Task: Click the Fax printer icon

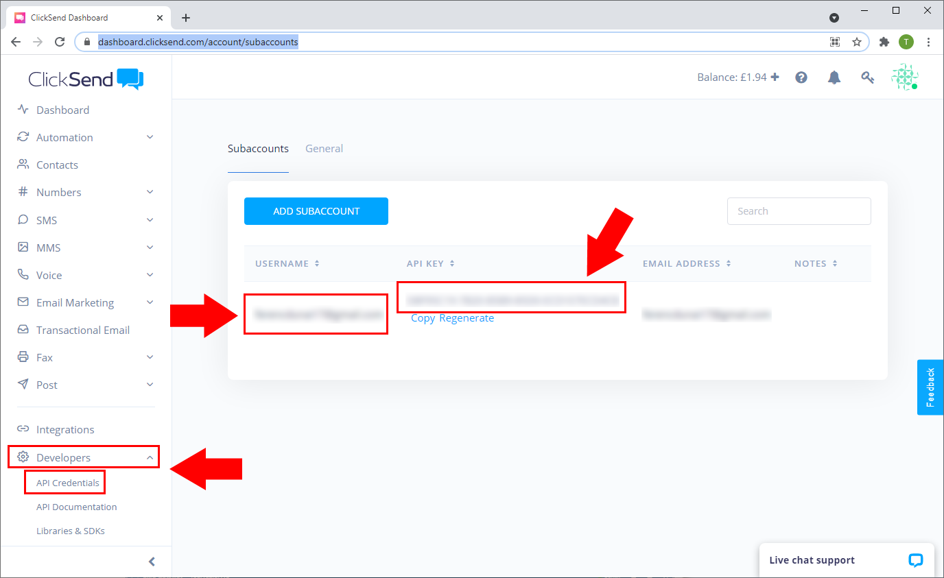Action: click(x=23, y=357)
